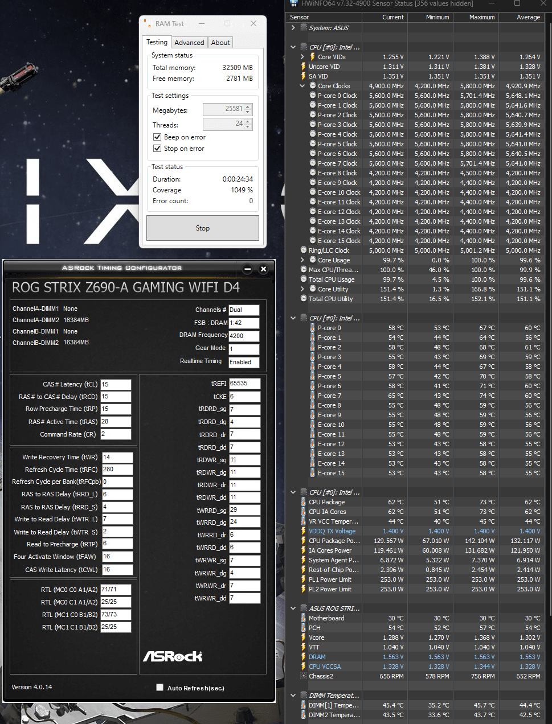Sort by the Maximum column header
Viewport: 552px width, 724px height.
click(476, 17)
